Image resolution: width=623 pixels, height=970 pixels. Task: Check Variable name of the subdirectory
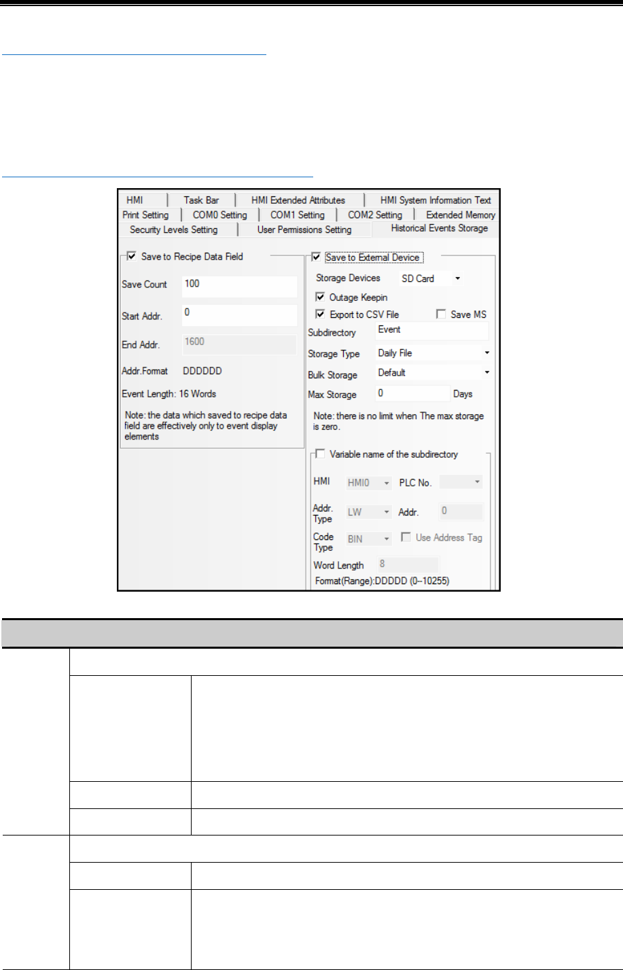point(321,454)
